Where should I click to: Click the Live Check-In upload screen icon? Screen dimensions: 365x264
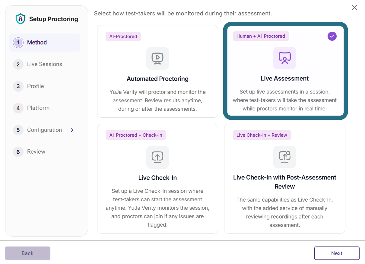pyautogui.click(x=157, y=157)
